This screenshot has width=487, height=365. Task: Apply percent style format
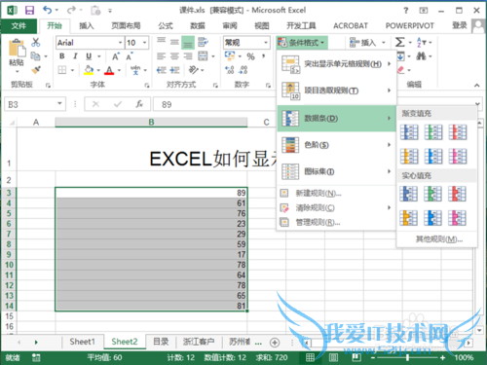click(x=250, y=56)
